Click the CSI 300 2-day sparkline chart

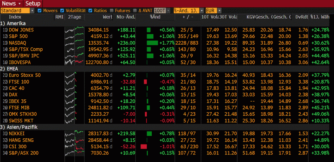(74, 147)
